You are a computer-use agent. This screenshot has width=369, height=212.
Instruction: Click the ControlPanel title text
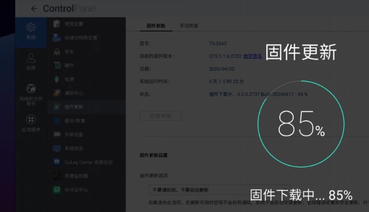(70, 9)
